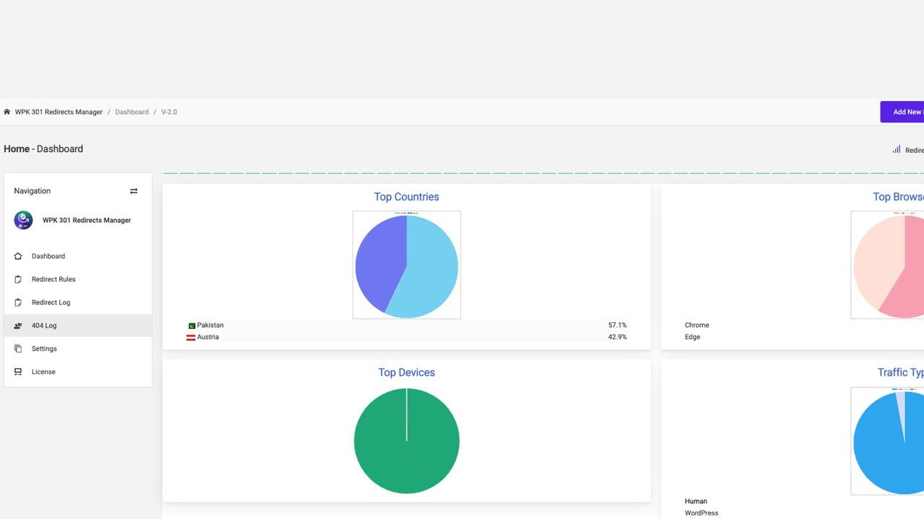The height and width of the screenshot is (519, 924).
Task: Click the 42.9% value
Action: point(617,337)
